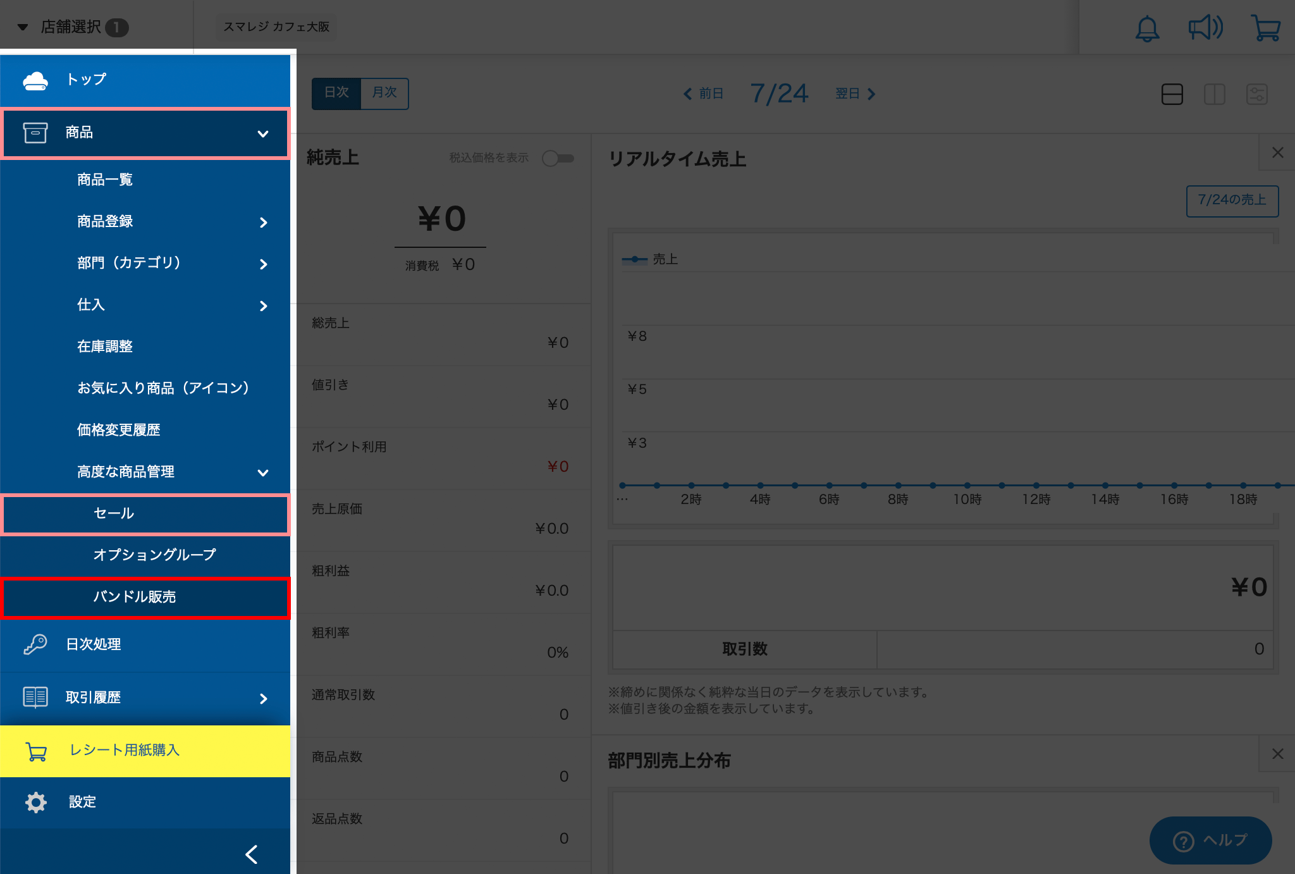Click the 18時 data point on the sales chart

click(x=1243, y=486)
